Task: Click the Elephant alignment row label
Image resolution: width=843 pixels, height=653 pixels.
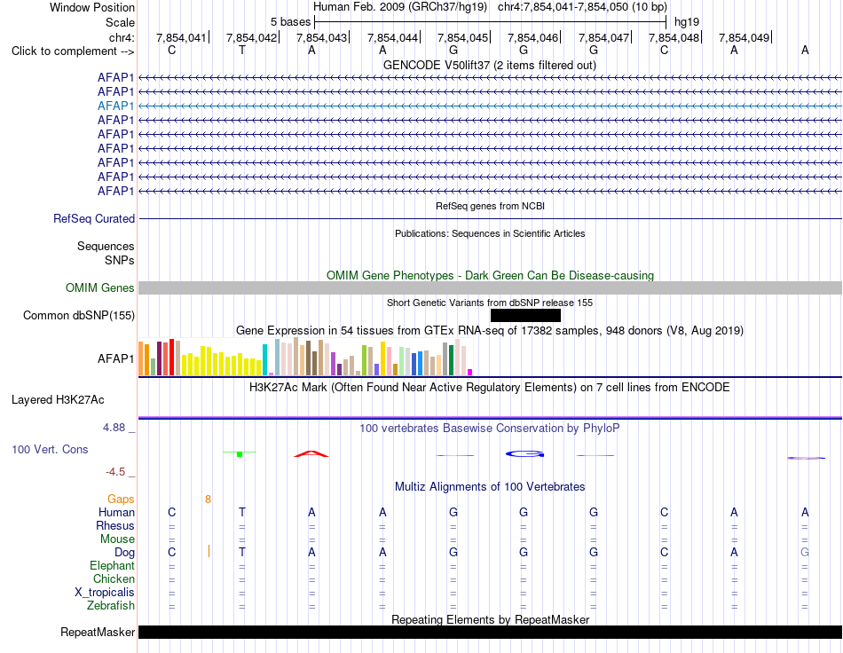Action: (x=112, y=566)
